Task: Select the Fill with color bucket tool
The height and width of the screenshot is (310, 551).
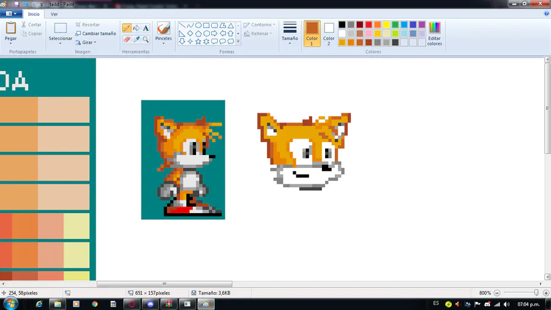Action: [x=137, y=28]
